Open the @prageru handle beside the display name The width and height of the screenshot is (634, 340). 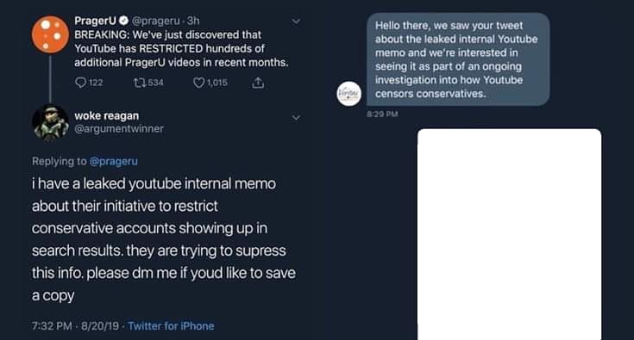coord(156,21)
